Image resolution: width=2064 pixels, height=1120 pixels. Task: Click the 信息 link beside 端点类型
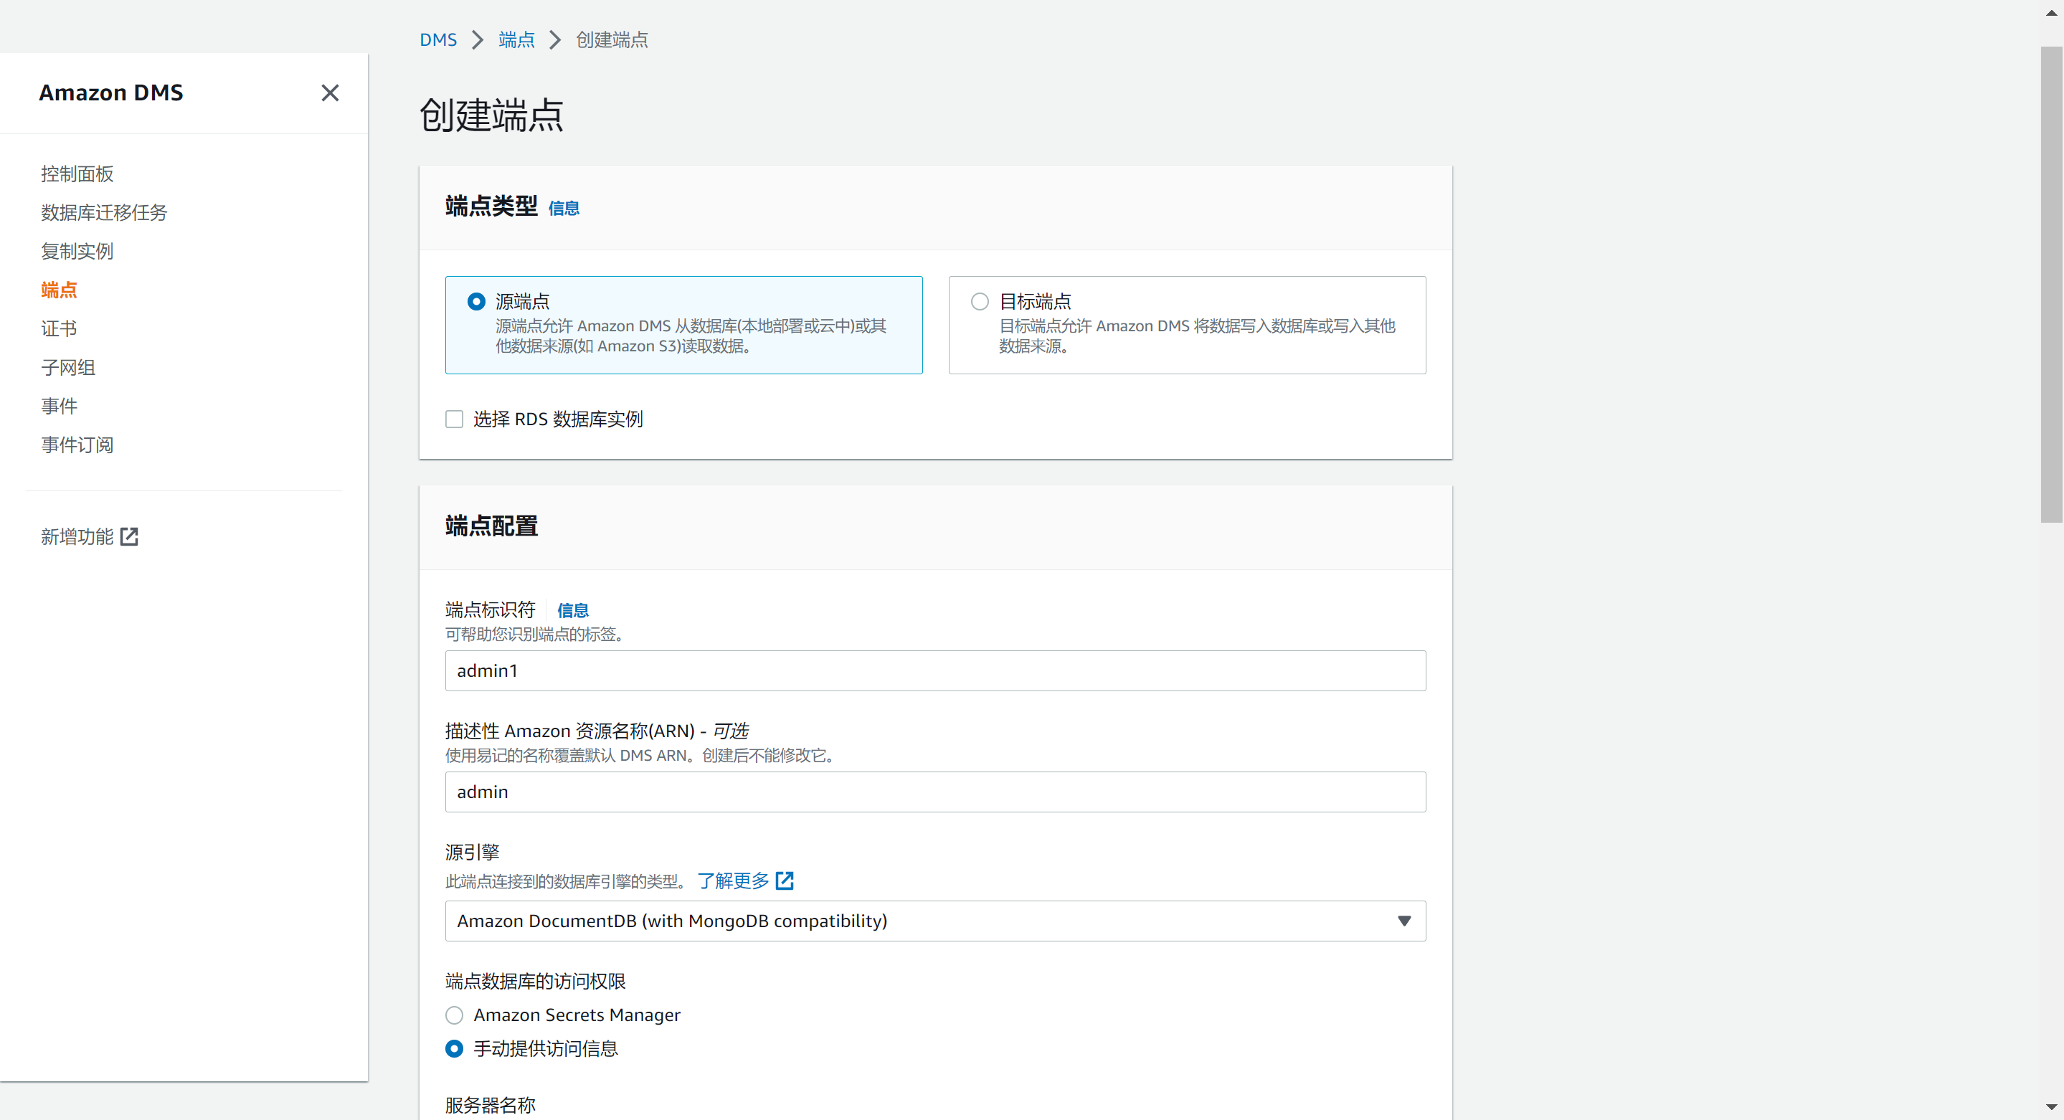coord(563,209)
